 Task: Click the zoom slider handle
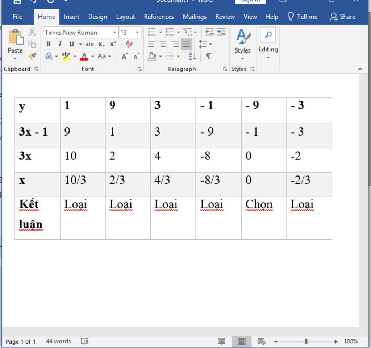306,341
